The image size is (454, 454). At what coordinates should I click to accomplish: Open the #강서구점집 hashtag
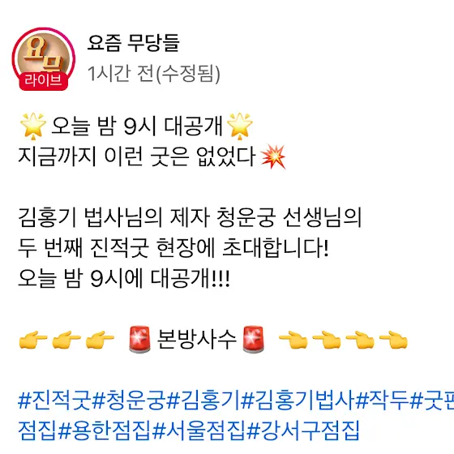coord(303,430)
